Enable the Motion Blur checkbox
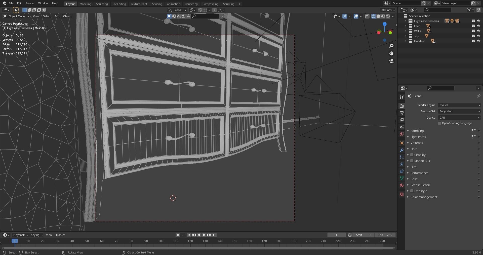Screen dimensions: 483x255 [412, 161]
